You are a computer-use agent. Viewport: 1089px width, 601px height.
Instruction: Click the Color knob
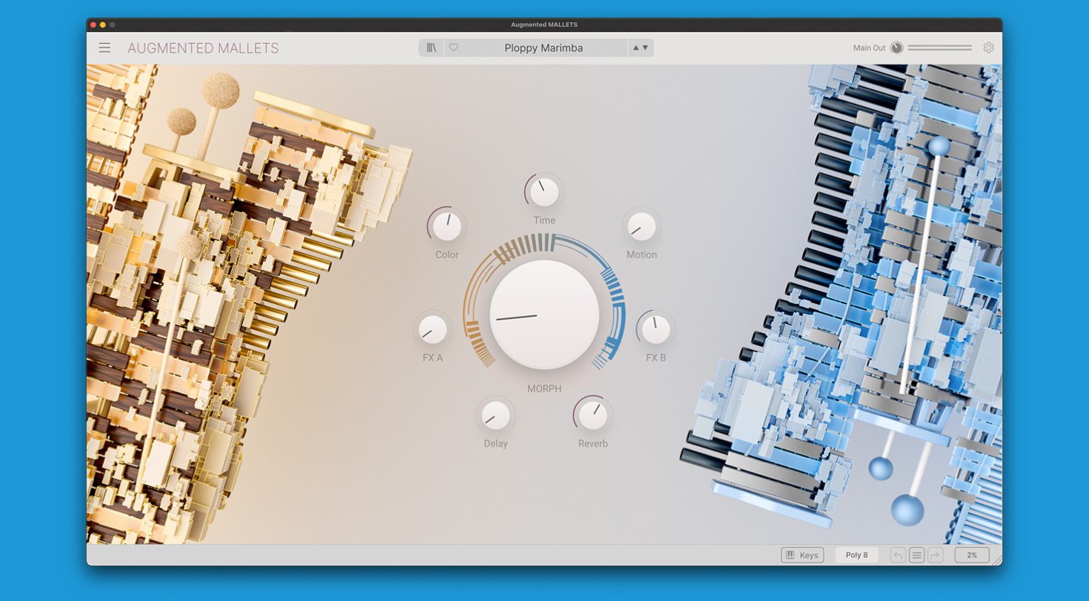click(447, 226)
